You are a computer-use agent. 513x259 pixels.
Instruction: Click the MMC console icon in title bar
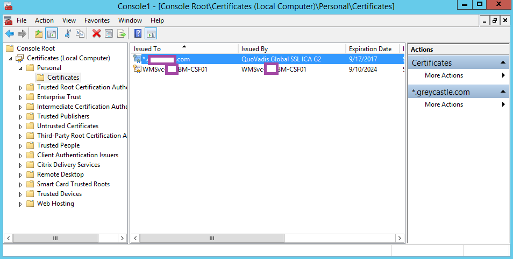(8, 5)
